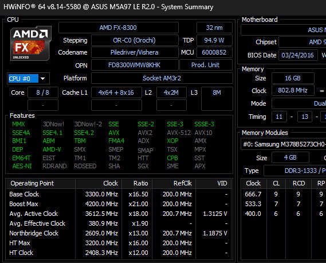This screenshot has width=326, height=263.
Task: Select the Base Clock row
Action: tap(119, 194)
